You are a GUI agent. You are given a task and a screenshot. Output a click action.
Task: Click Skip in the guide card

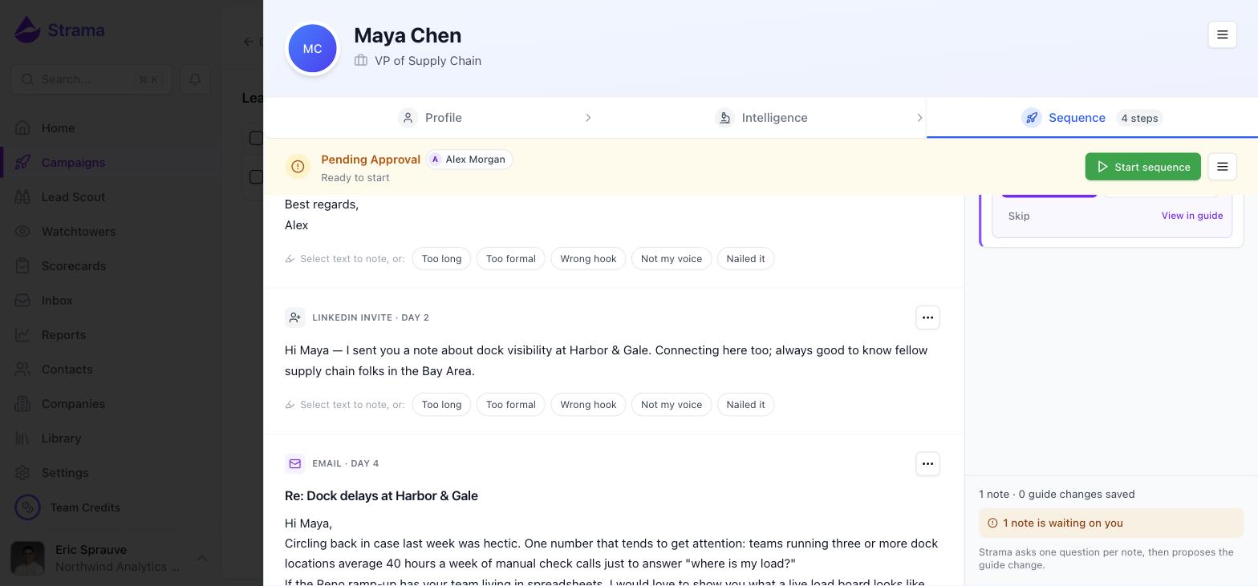tap(1019, 216)
